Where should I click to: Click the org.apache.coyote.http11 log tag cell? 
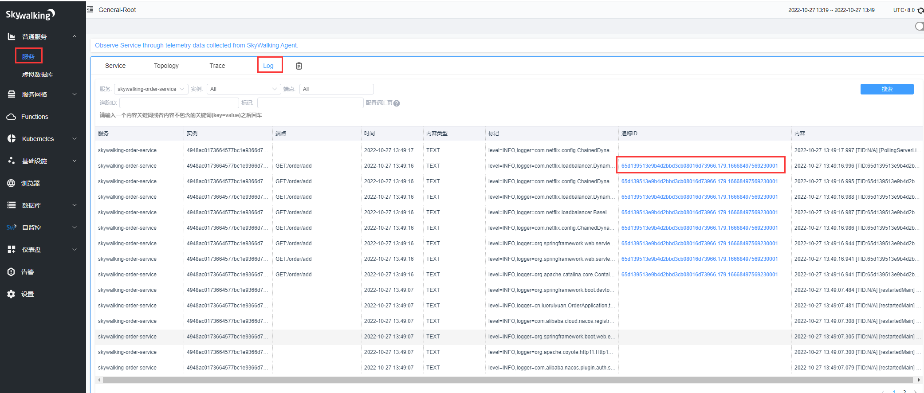tap(552, 352)
